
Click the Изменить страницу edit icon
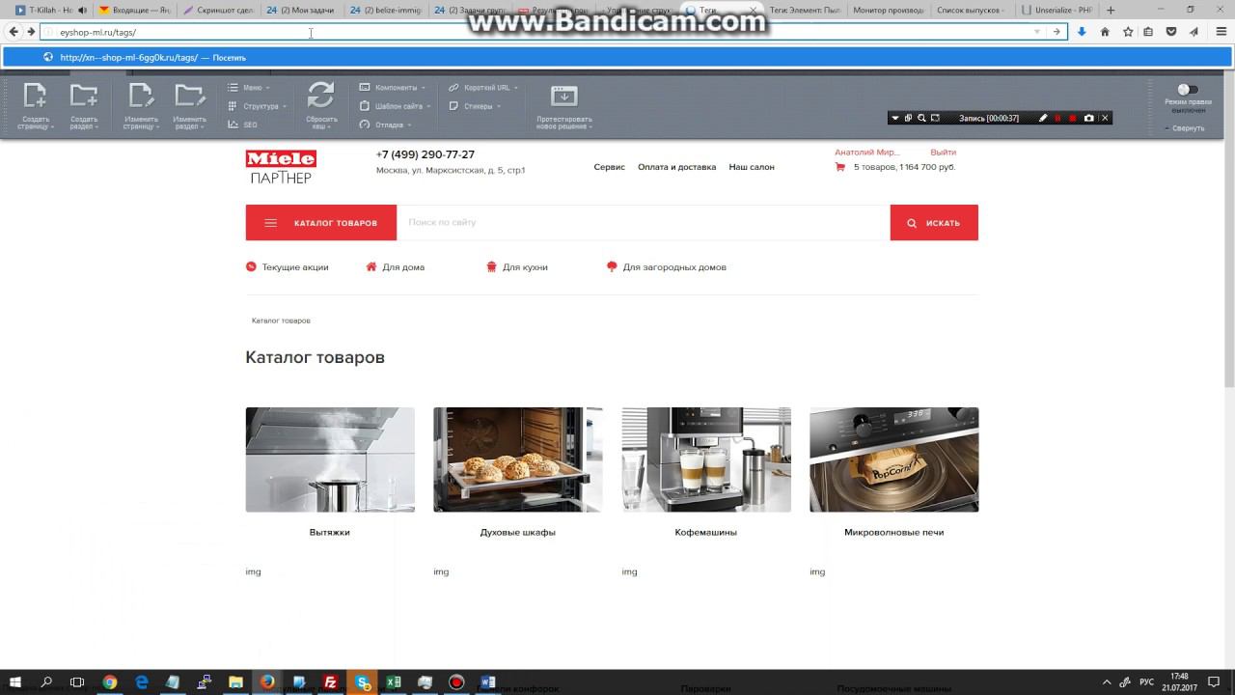(141, 96)
